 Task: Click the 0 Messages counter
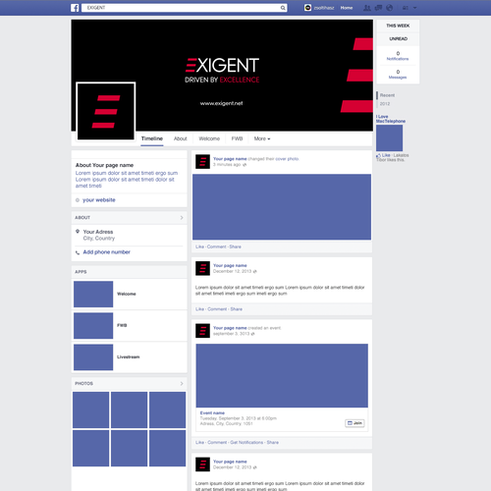398,75
